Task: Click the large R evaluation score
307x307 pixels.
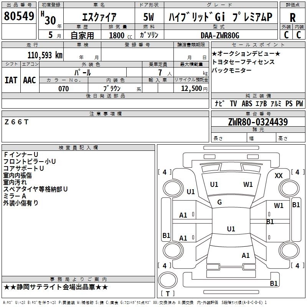Action: [x=292, y=17]
